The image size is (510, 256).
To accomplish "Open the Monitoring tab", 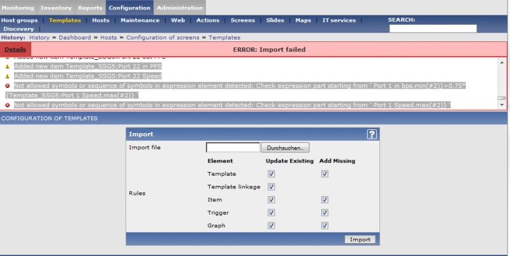I will [18, 8].
